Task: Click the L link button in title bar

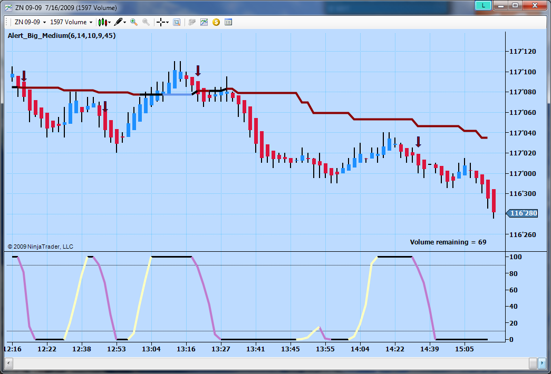Action: click(483, 5)
